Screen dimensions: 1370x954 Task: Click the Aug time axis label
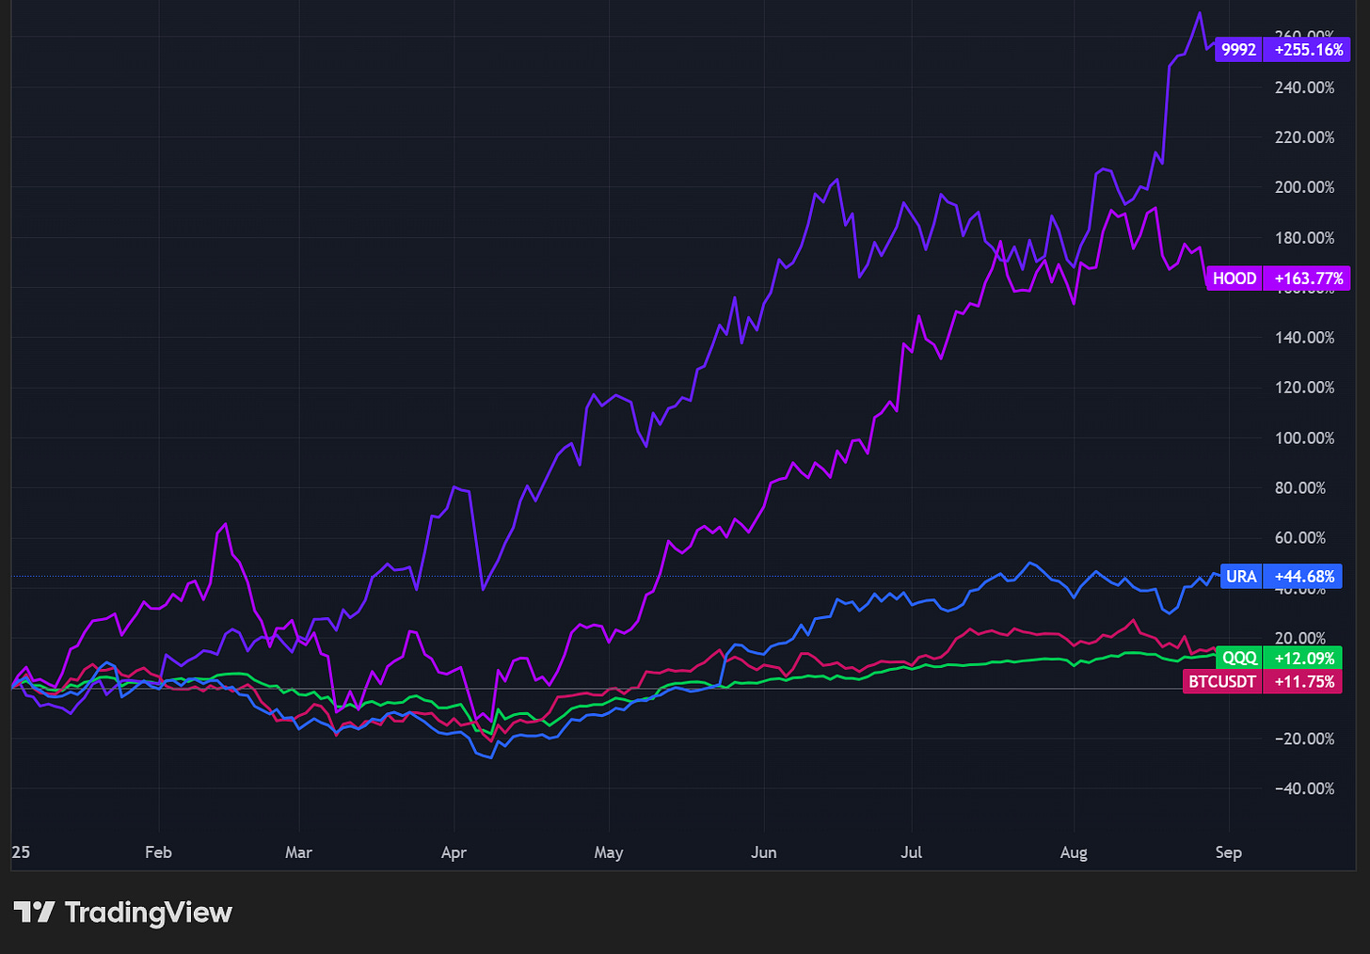tap(1074, 852)
